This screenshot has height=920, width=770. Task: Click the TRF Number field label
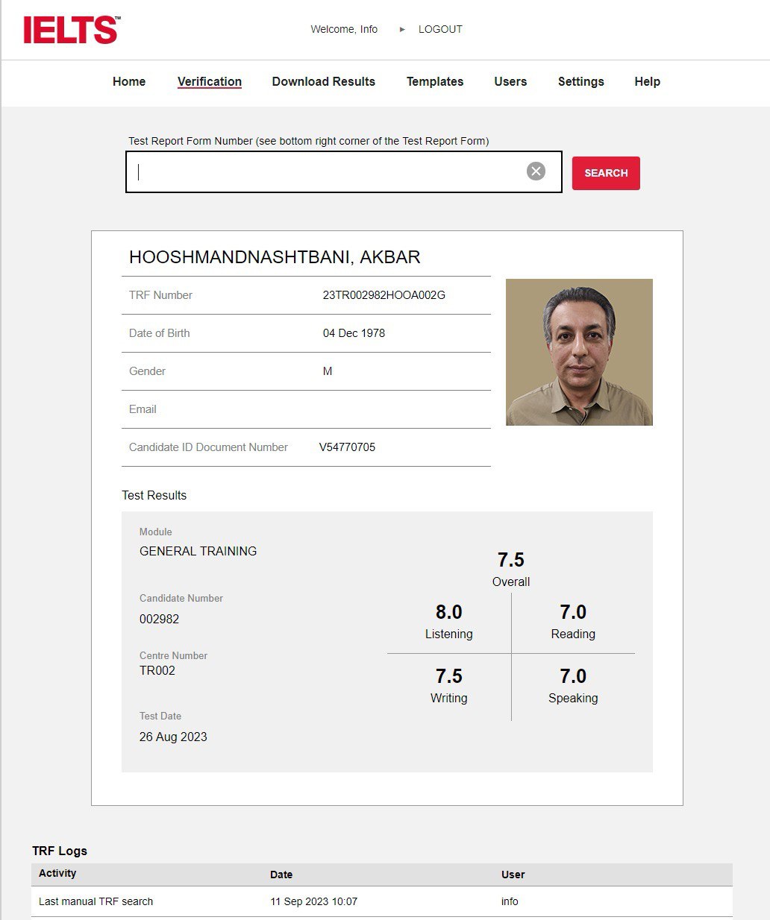pyautogui.click(x=160, y=295)
